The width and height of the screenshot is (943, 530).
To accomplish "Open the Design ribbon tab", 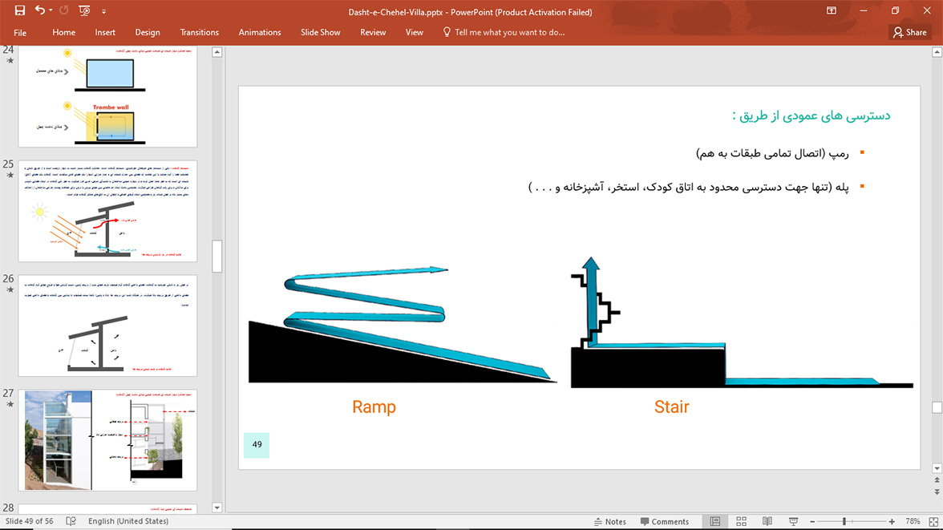I will coord(148,33).
